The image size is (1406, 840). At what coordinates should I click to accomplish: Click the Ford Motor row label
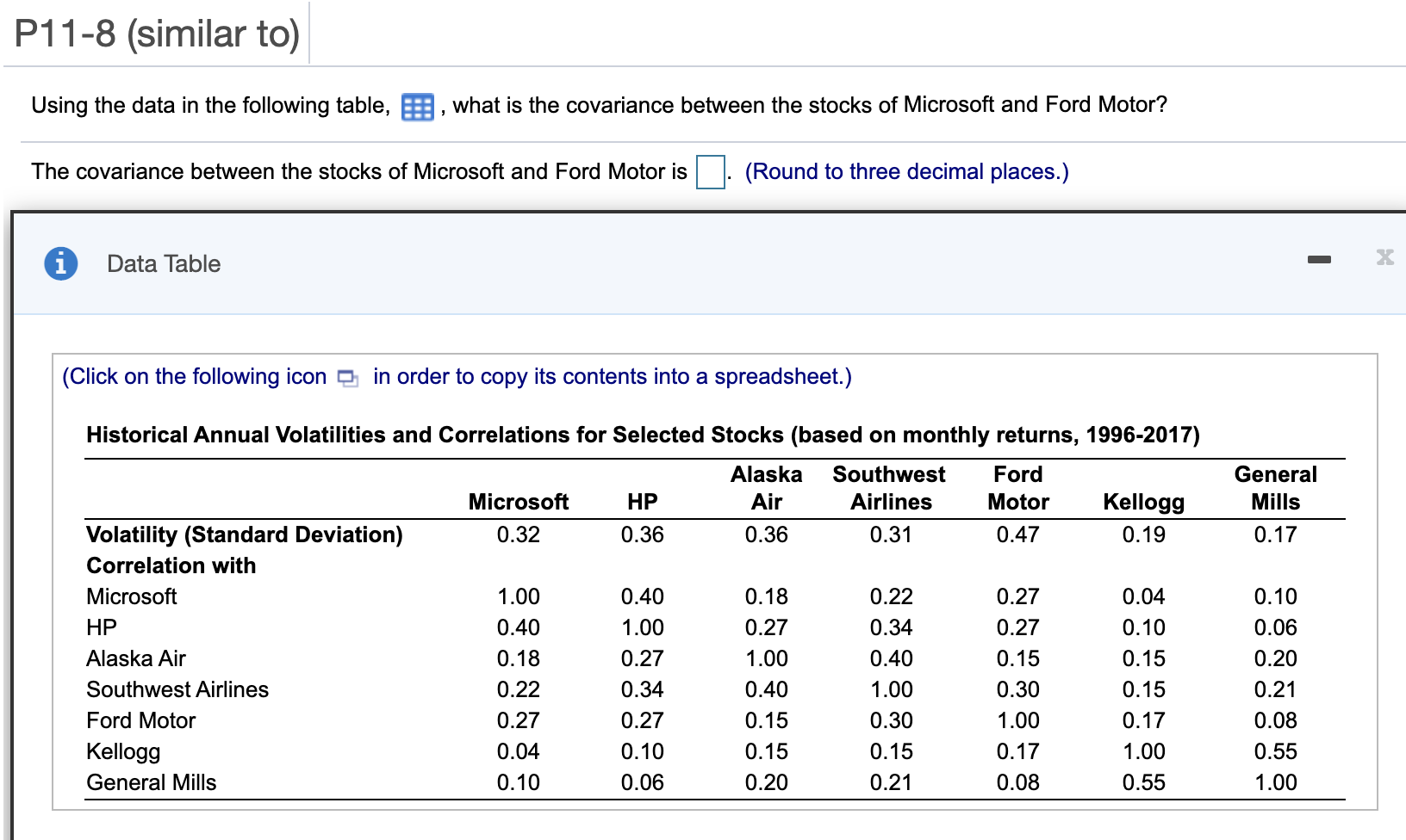(141, 720)
